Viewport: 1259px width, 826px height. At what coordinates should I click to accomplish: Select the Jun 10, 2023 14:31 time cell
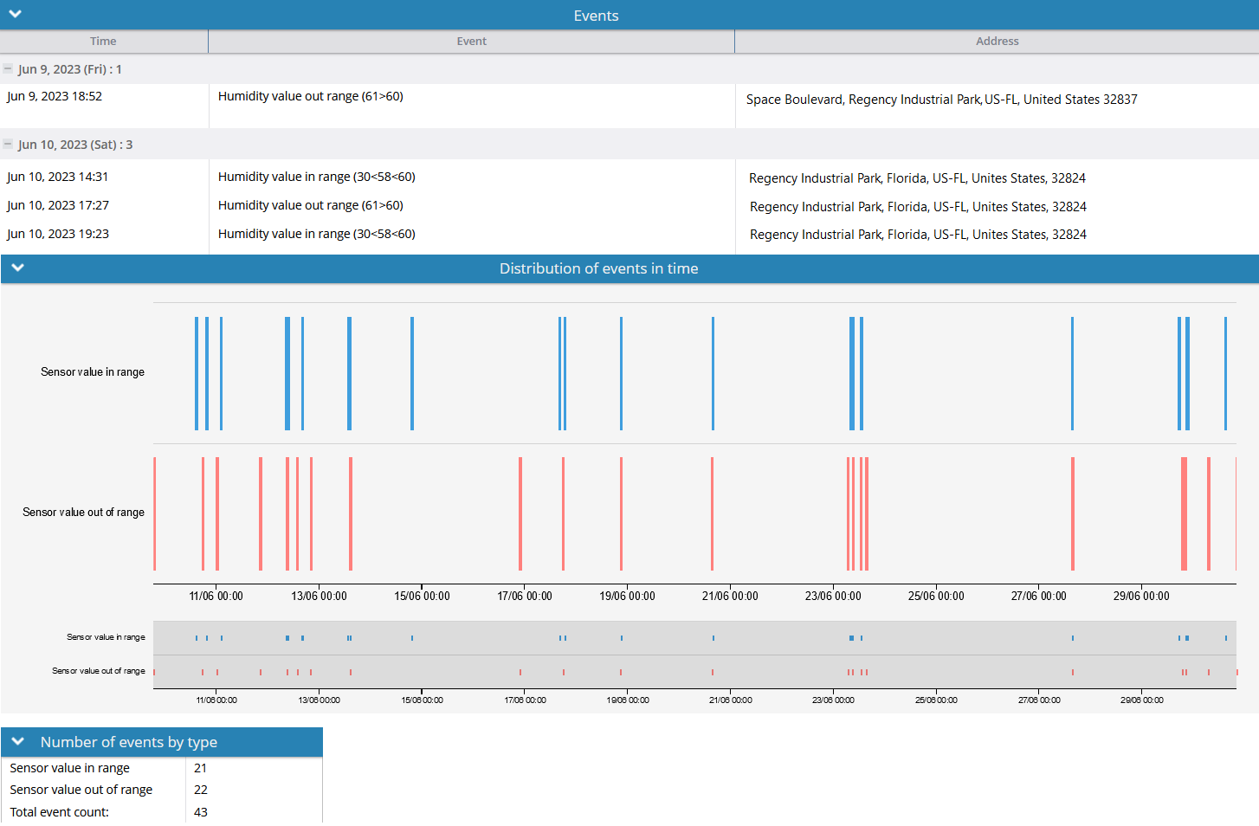(58, 177)
